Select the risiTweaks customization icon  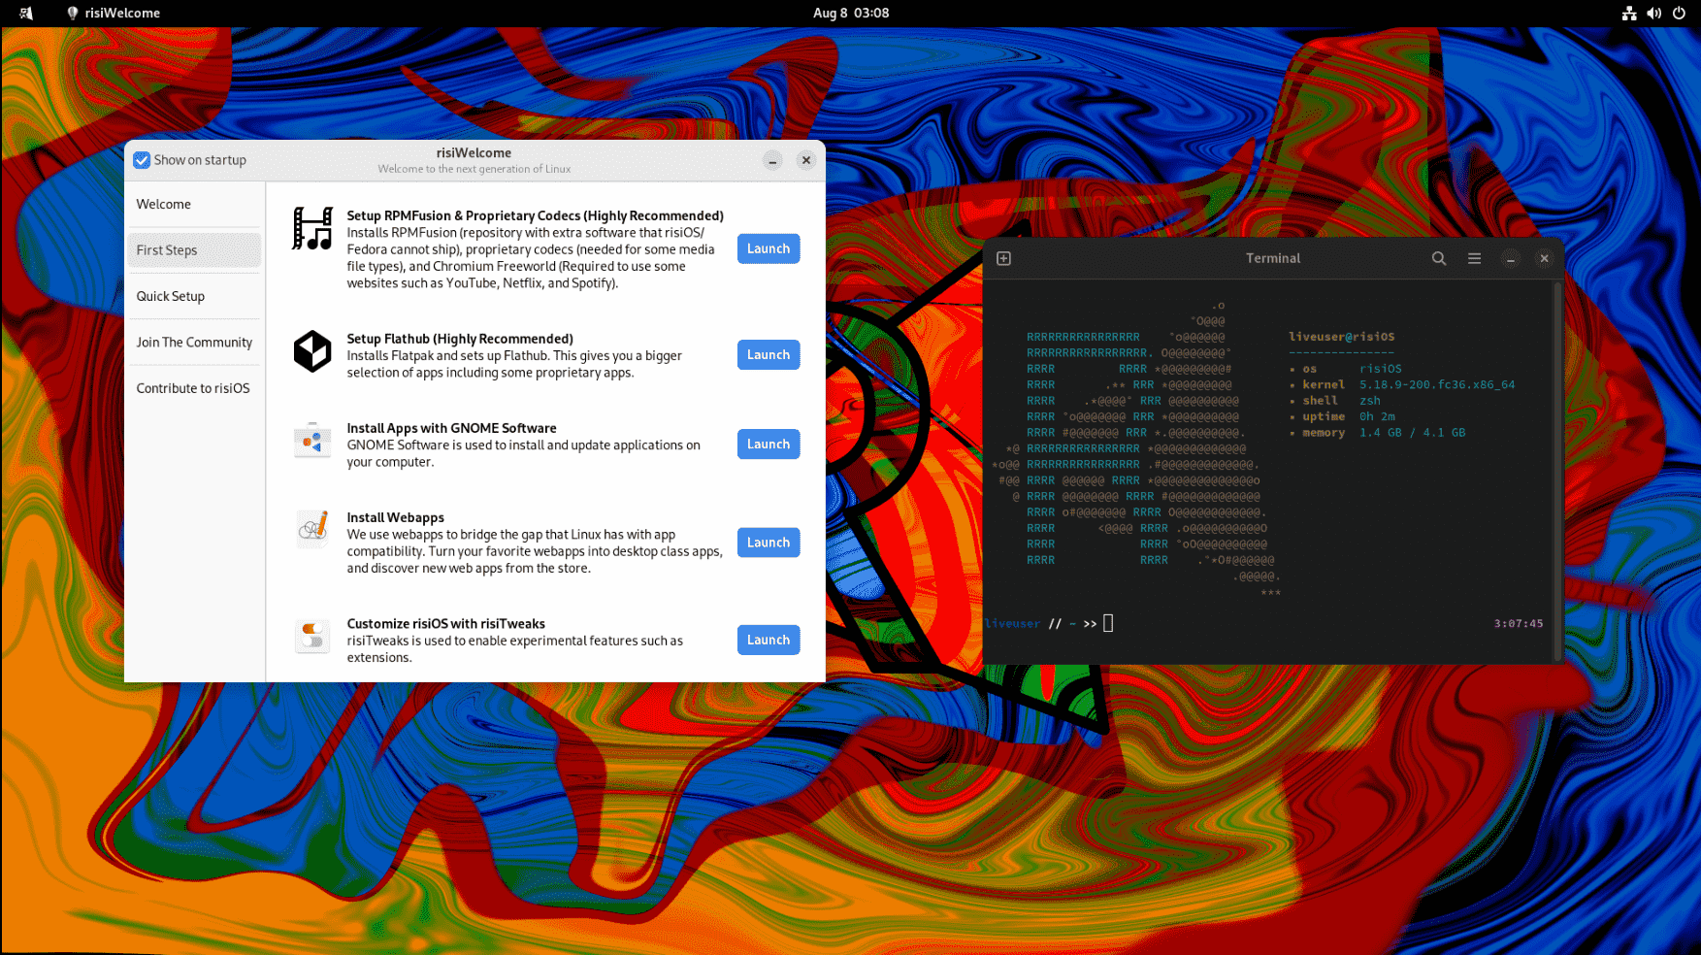311,637
